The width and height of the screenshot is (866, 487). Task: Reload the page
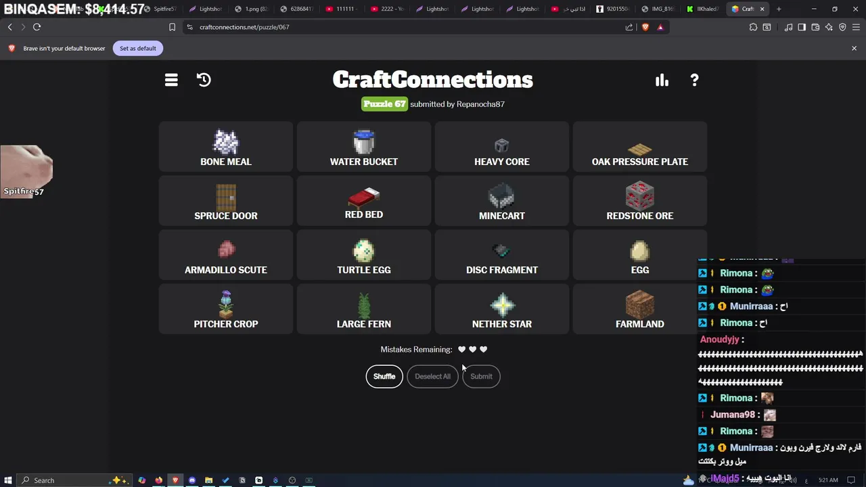(x=37, y=27)
